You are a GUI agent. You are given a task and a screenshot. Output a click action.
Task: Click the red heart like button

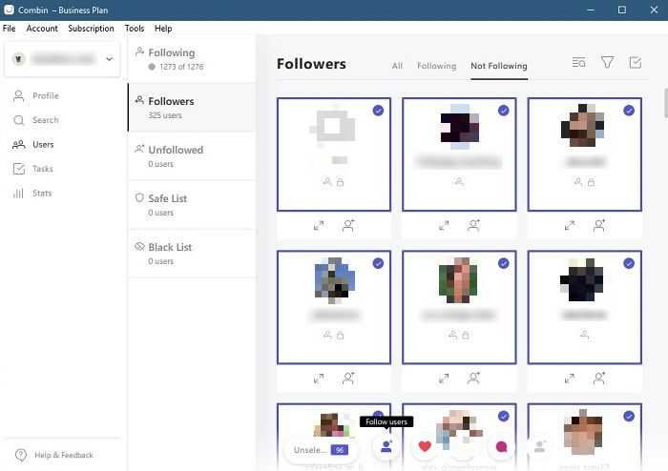(x=425, y=447)
